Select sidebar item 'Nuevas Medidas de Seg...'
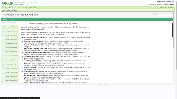The height and width of the screenshot is (99, 177). click(x=10, y=43)
